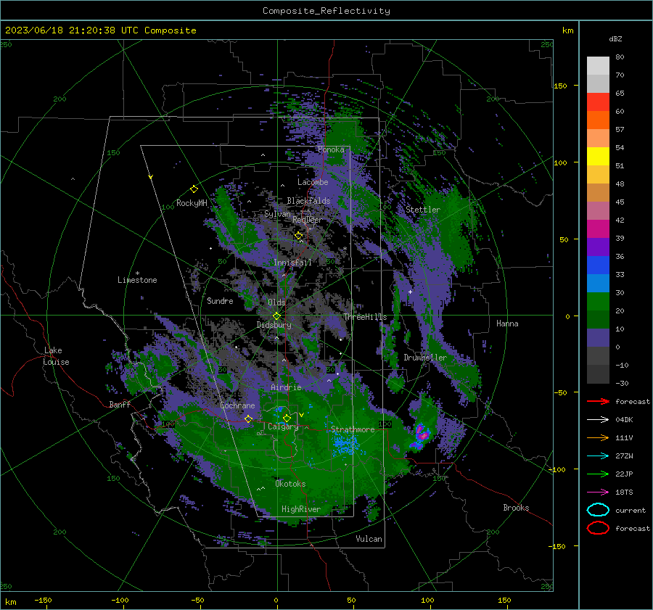This screenshot has width=653, height=610.
Task: Click the Calgary city label
Action: [283, 426]
